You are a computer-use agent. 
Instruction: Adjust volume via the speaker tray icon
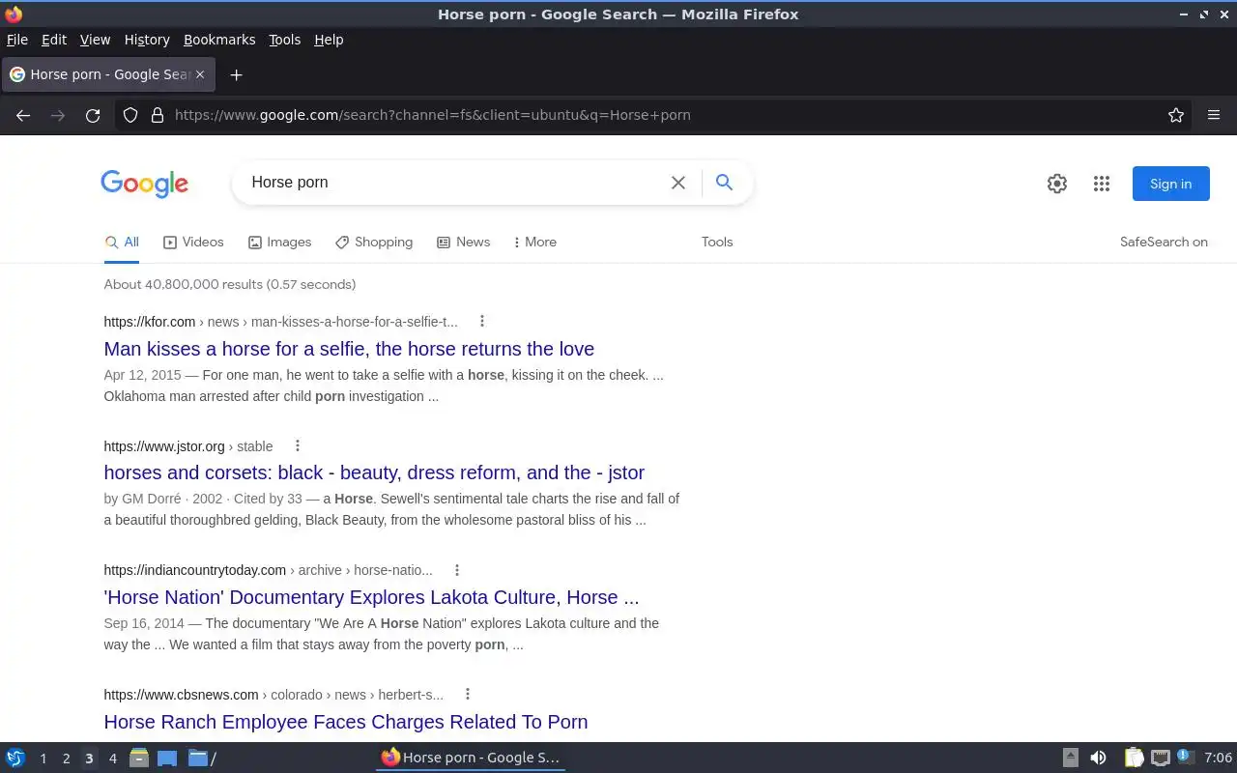pos(1098,759)
